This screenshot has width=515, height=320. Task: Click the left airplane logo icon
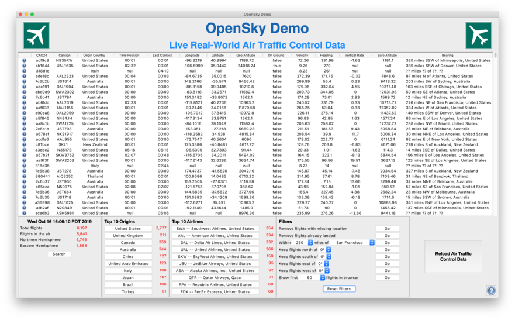click(x=36, y=36)
